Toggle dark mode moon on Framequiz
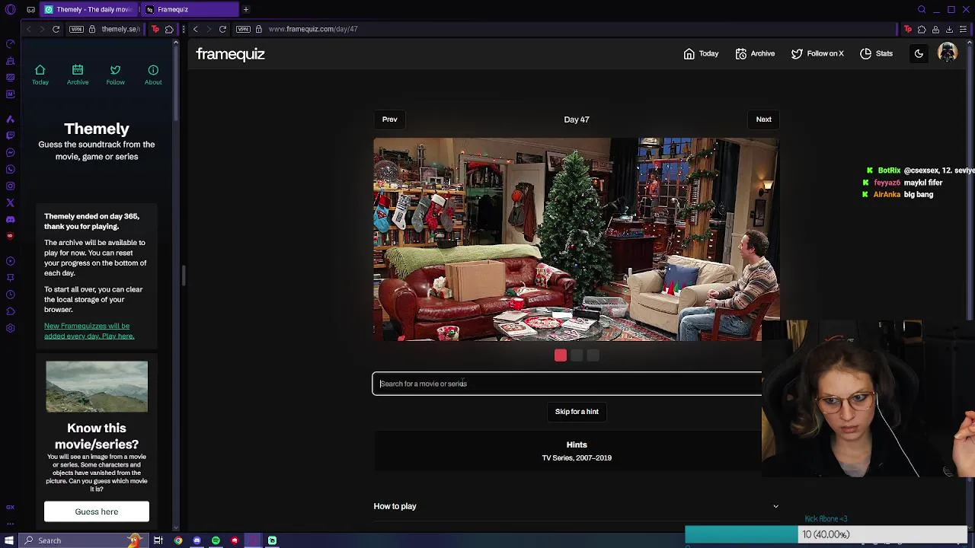Screen dimensions: 975x548 919,53
